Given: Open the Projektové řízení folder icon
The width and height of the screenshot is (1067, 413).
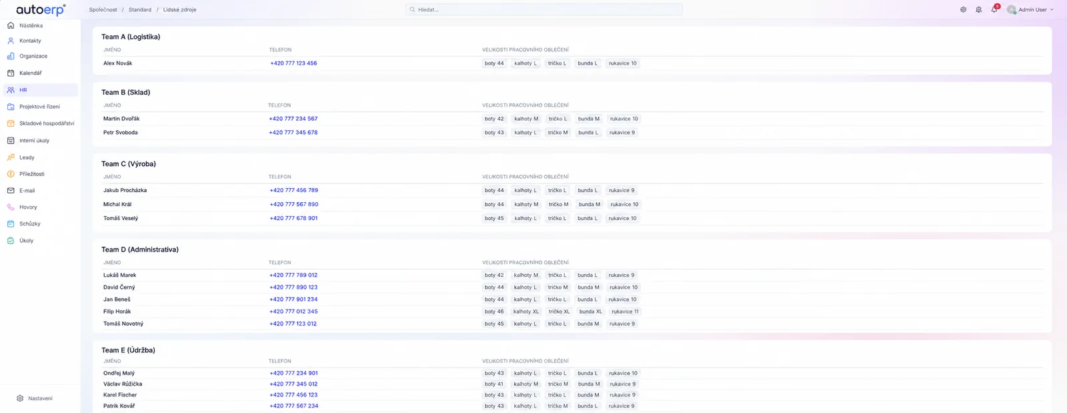Looking at the screenshot, I should click(11, 107).
